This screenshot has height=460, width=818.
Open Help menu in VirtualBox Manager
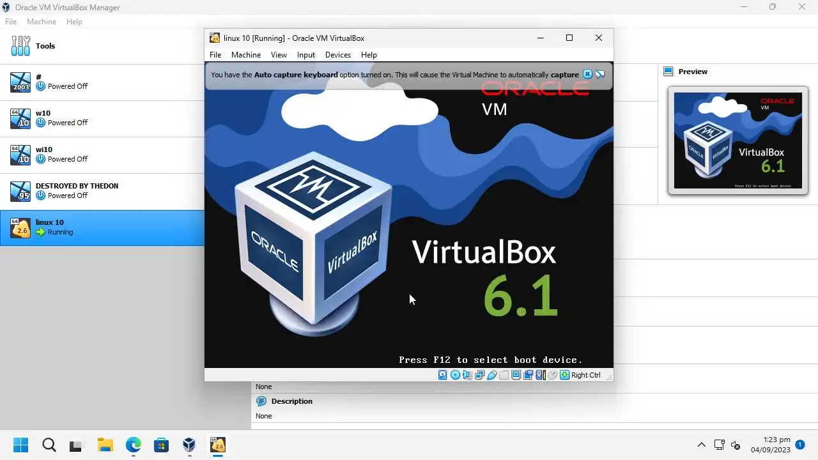pos(74,22)
